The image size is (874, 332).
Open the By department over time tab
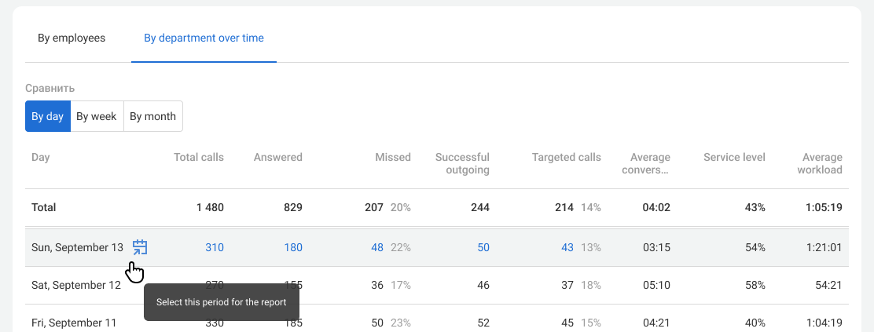(x=204, y=38)
